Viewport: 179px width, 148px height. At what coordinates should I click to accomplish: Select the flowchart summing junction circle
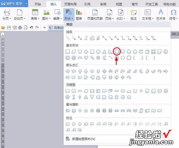(166, 91)
